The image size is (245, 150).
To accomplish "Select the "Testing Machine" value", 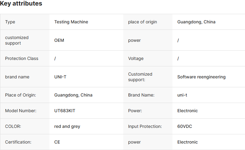I will pyautogui.click(x=71, y=22).
